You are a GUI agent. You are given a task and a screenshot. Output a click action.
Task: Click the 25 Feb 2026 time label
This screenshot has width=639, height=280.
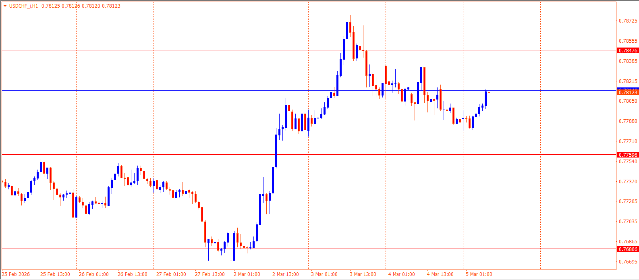point(16,274)
